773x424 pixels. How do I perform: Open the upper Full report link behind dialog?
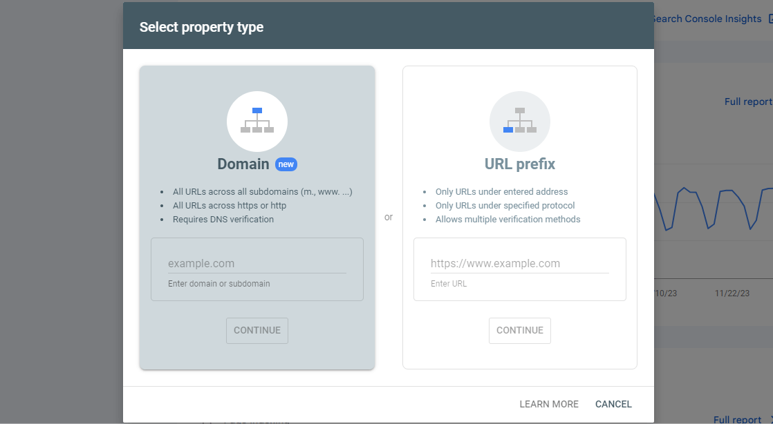748,102
